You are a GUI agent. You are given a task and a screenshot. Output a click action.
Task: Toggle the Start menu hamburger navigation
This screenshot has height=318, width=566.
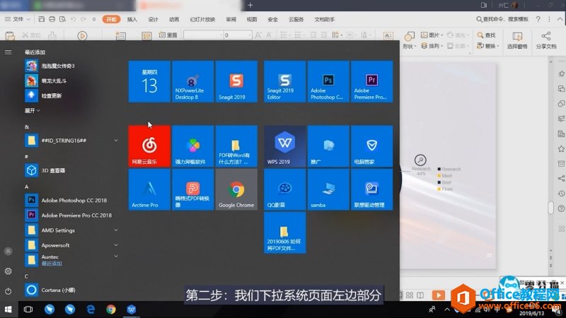pos(8,52)
